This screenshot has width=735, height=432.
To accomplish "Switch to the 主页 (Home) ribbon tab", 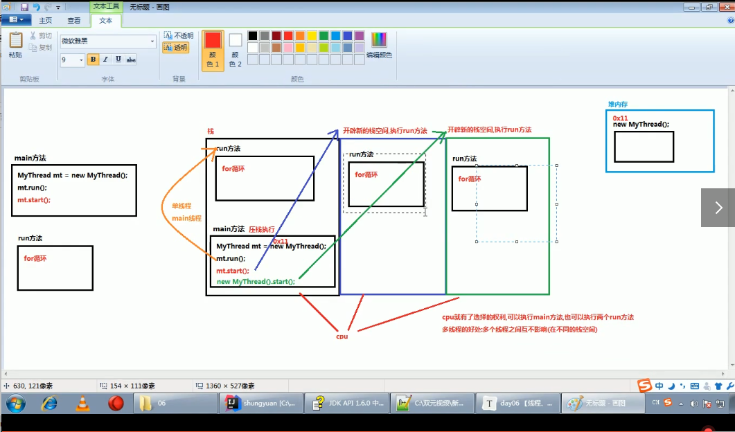I will coord(46,21).
